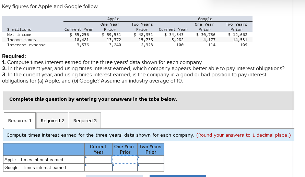Click 'Key figures for Apple and Google follow.' text
The width and height of the screenshot is (305, 177).
(x=50, y=7)
